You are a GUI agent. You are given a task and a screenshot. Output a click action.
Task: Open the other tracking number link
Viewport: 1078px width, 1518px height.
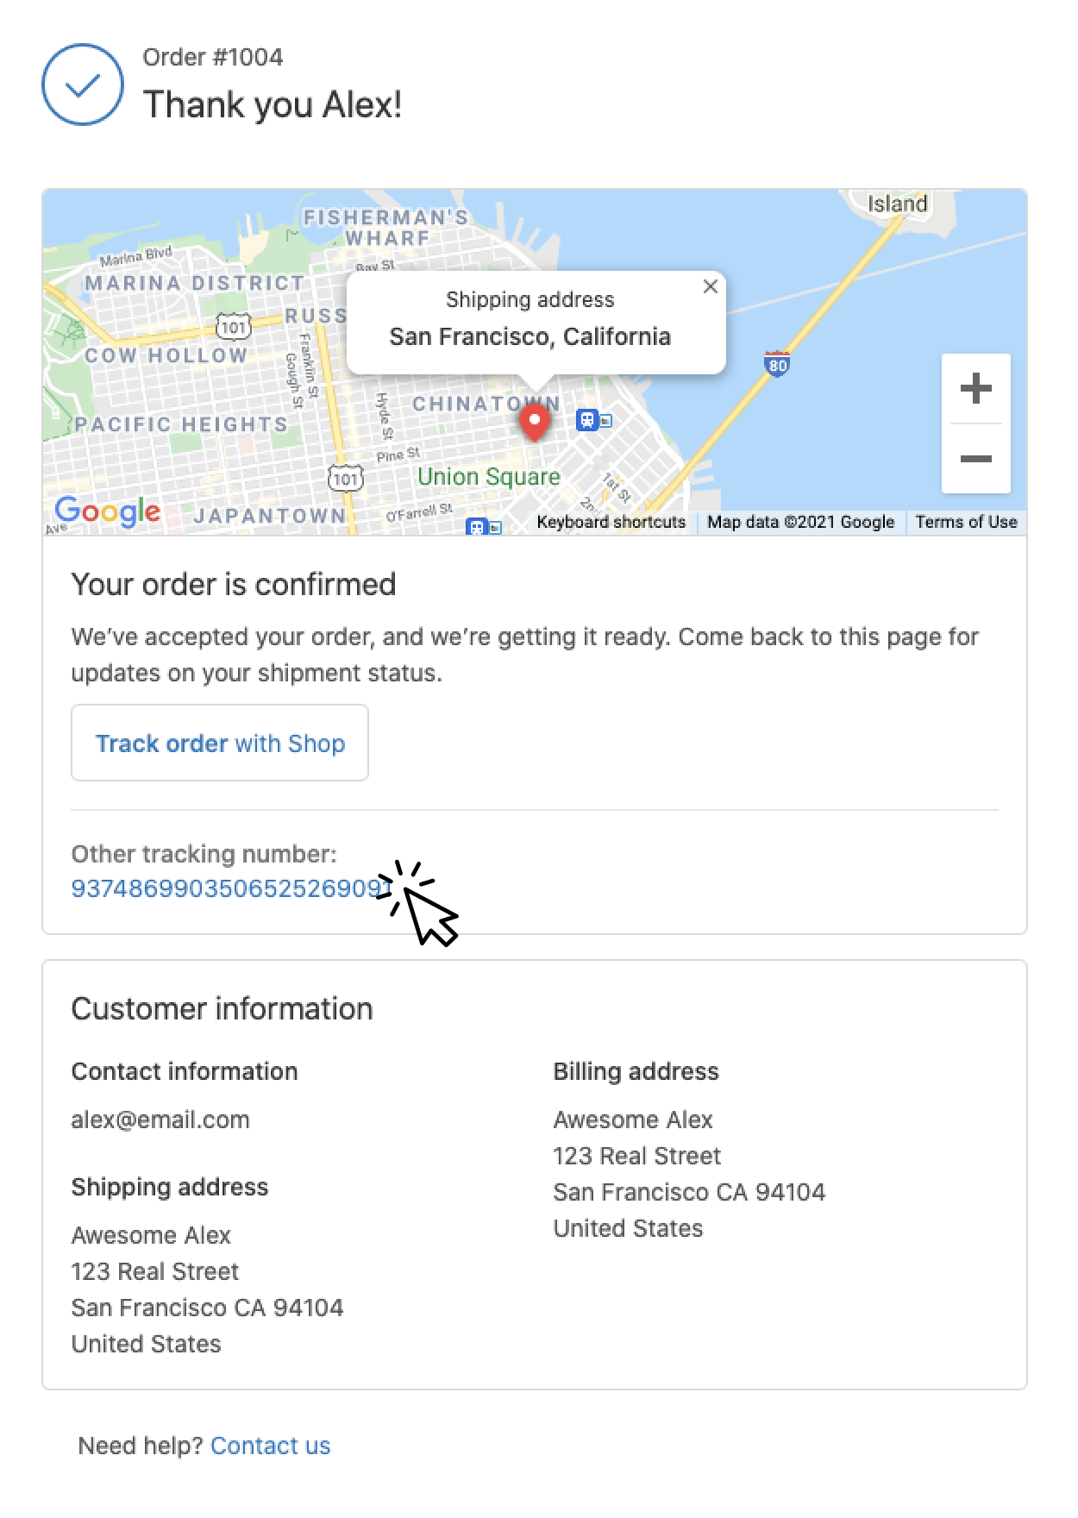tap(226, 888)
